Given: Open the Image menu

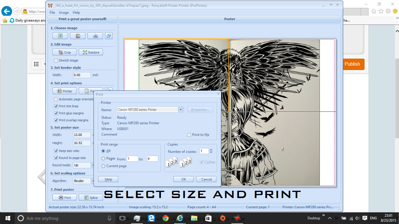Looking at the screenshot, I should tap(64, 13).
